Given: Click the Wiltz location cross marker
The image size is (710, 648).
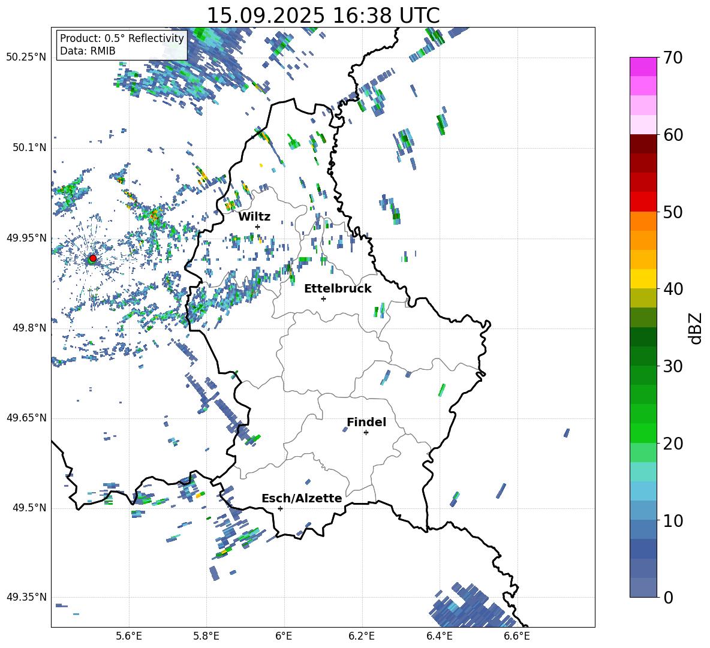Looking at the screenshot, I should pyautogui.click(x=258, y=227).
